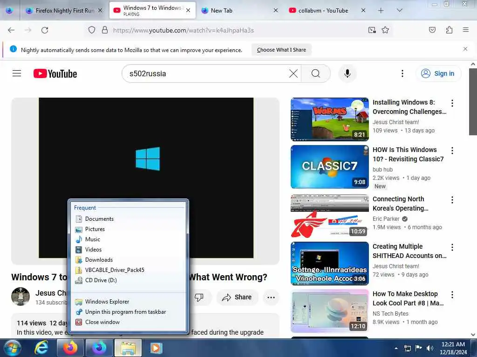Screen dimensions: 477x357
Task: Choose Close window in jump list
Action: (x=128, y=322)
